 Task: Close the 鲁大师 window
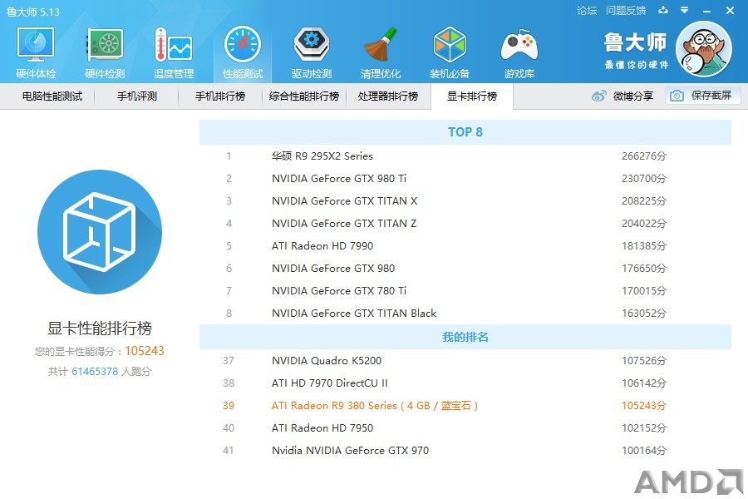tap(730, 10)
